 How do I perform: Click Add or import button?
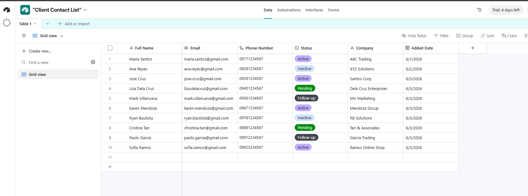pos(74,24)
